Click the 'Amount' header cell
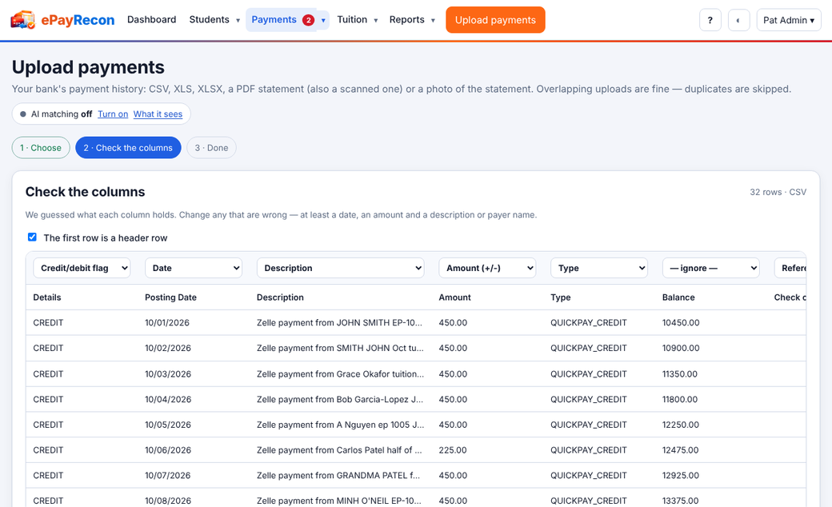Image resolution: width=832 pixels, height=507 pixels. pyautogui.click(x=454, y=297)
